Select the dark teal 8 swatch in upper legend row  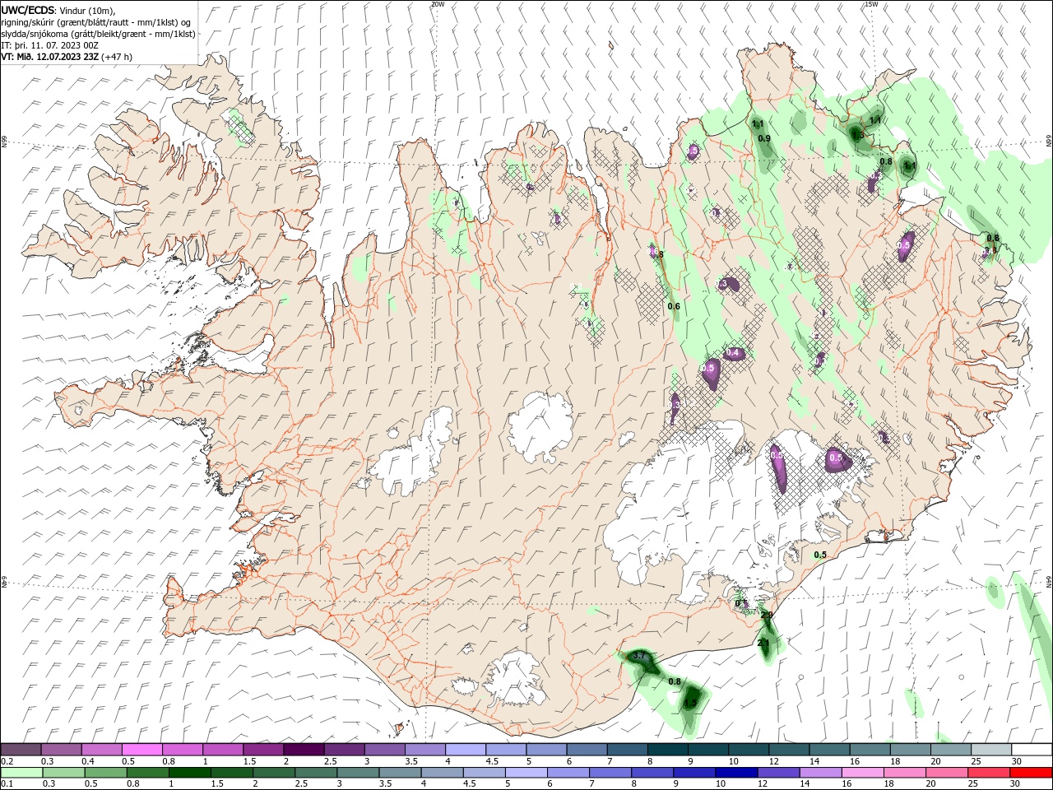click(667, 750)
